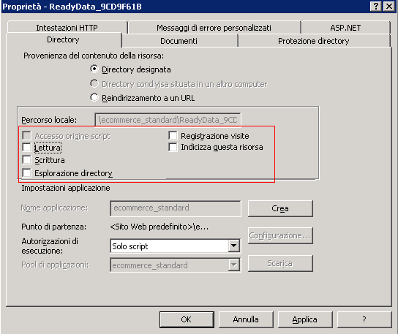Confirm with the OK button
This screenshot has height=334, width=398.
click(x=187, y=319)
